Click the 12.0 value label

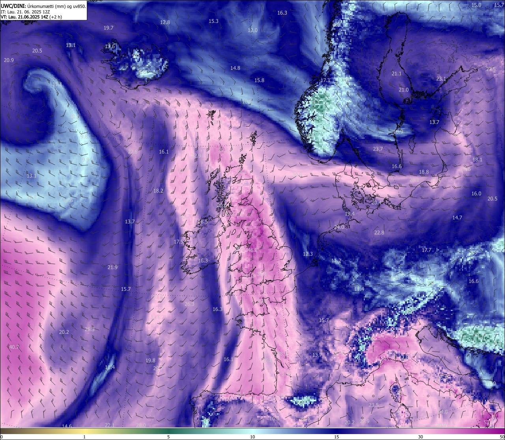coord(252,30)
